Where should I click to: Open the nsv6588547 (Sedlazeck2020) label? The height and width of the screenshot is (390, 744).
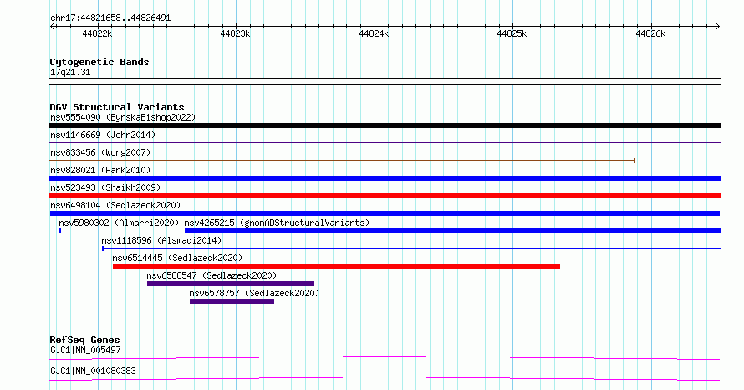(x=211, y=275)
